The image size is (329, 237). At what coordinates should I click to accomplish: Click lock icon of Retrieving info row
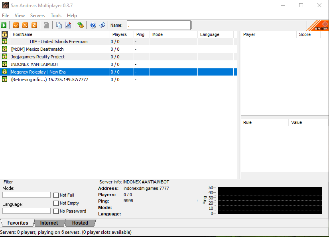pyautogui.click(x=5, y=79)
